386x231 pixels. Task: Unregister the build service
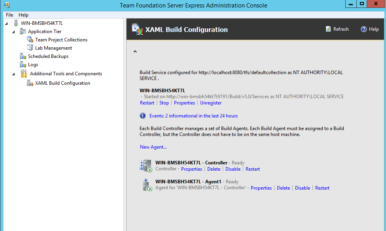[211, 103]
